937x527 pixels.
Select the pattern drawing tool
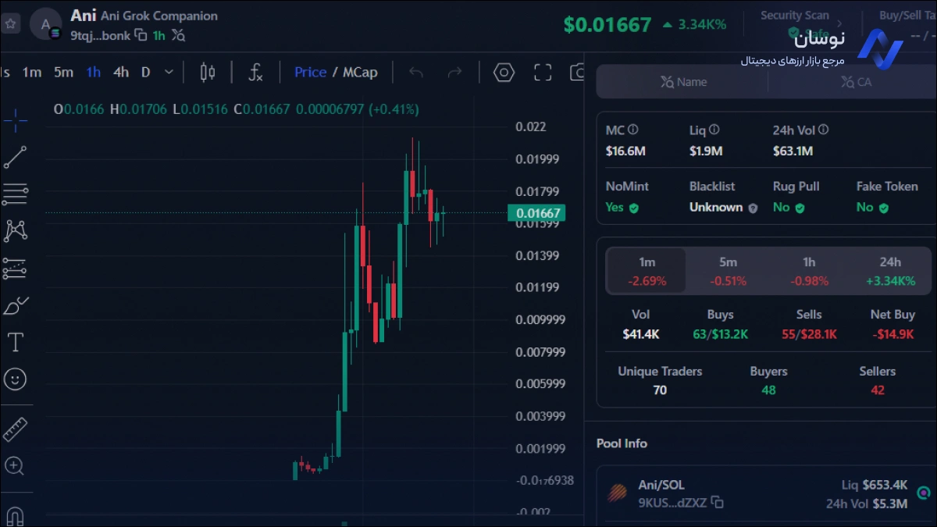pos(15,230)
